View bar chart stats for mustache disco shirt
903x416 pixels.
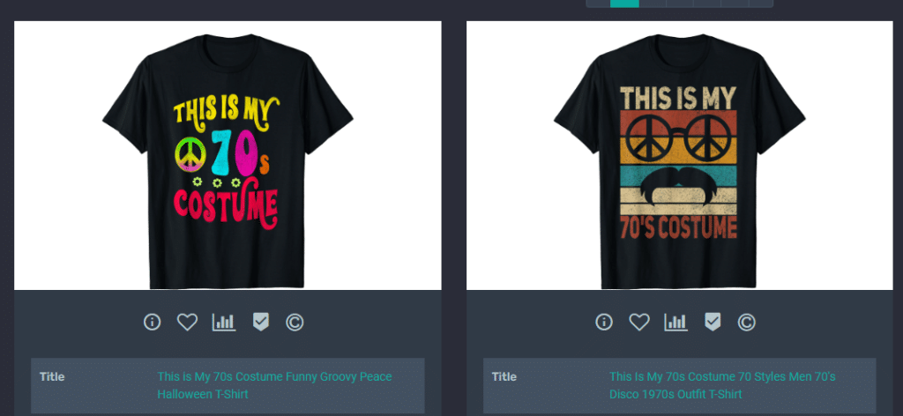[x=676, y=323]
